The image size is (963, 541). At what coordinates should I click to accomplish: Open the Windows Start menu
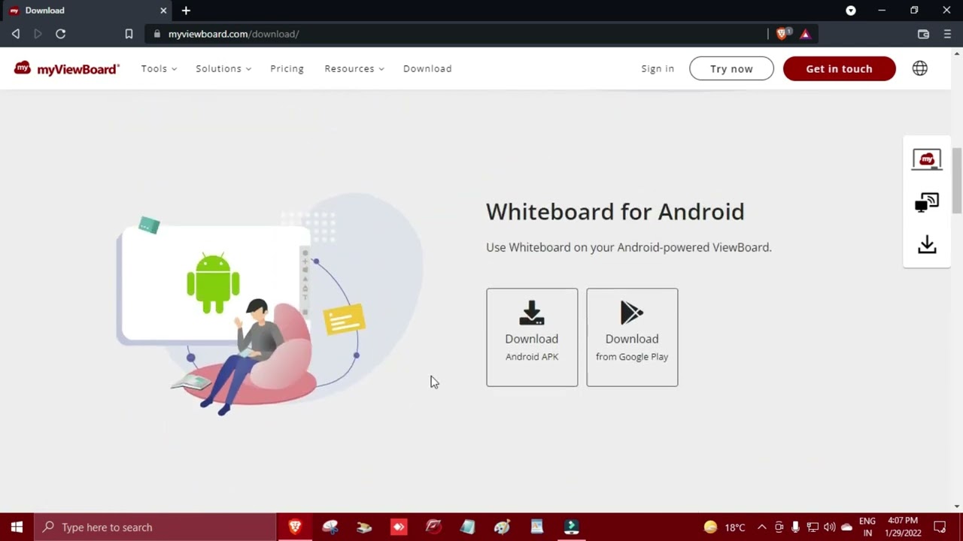tap(17, 527)
